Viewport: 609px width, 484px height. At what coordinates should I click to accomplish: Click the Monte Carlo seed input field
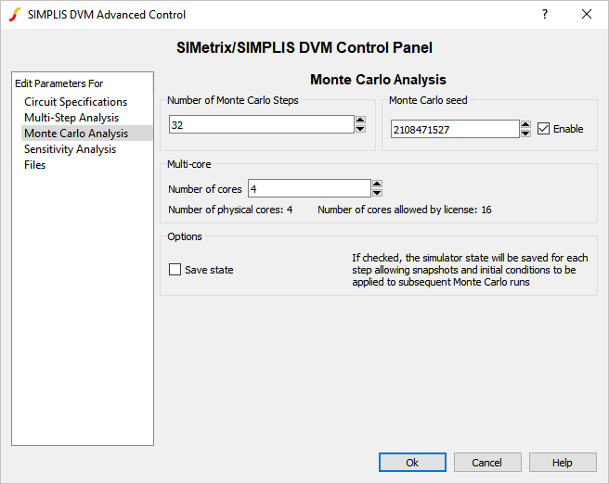click(x=453, y=130)
